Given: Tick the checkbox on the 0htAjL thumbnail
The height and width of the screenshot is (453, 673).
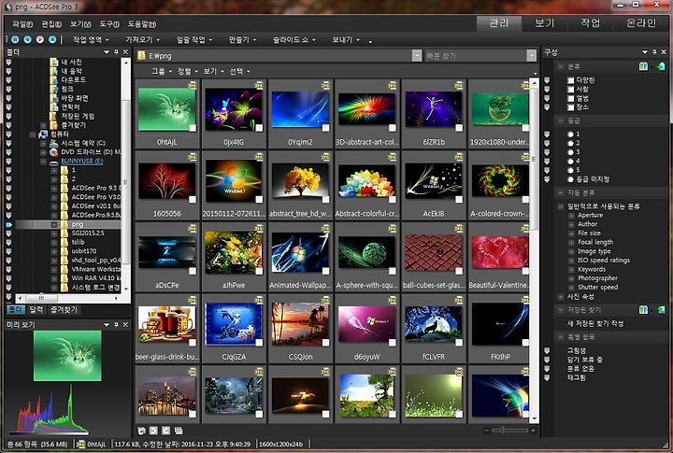Looking at the screenshot, I should [x=193, y=128].
